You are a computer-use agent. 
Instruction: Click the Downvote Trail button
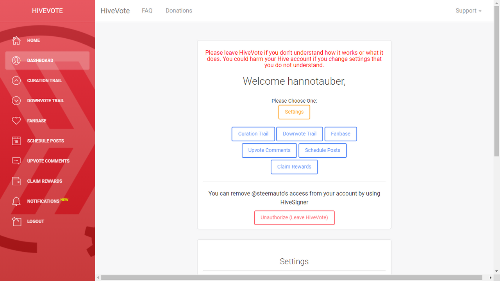point(300,134)
